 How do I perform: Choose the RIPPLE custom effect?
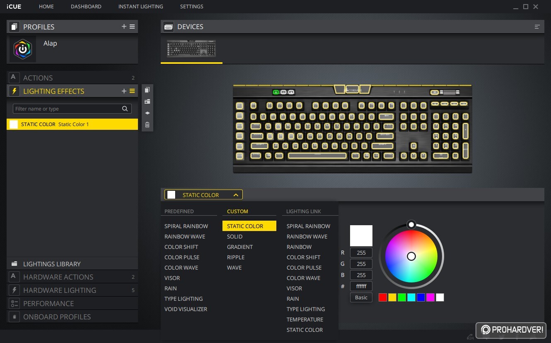pos(236,257)
